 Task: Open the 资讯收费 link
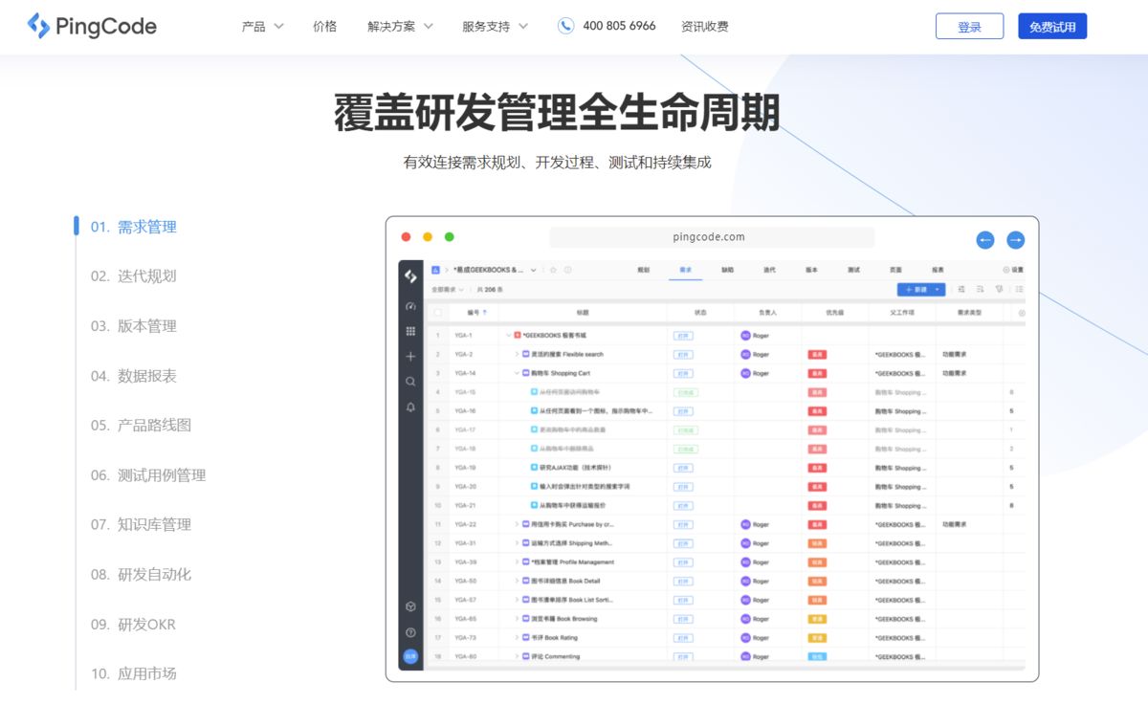point(705,26)
